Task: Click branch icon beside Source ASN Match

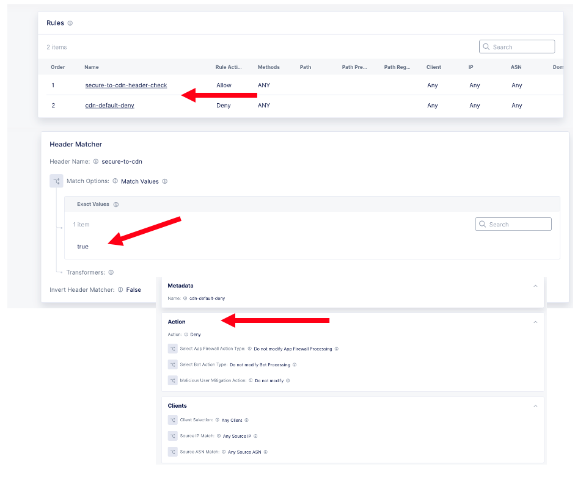Action: coord(173,452)
